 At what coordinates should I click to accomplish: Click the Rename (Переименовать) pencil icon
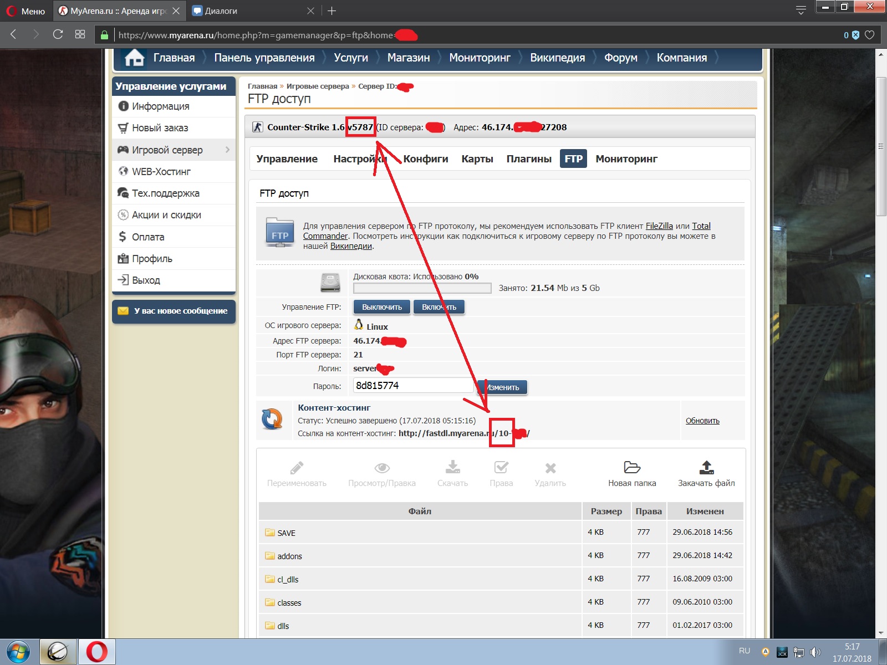297,468
